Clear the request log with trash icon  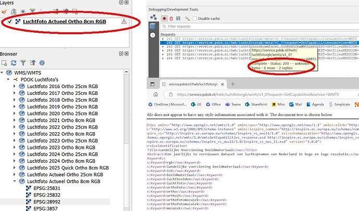click(x=171, y=19)
